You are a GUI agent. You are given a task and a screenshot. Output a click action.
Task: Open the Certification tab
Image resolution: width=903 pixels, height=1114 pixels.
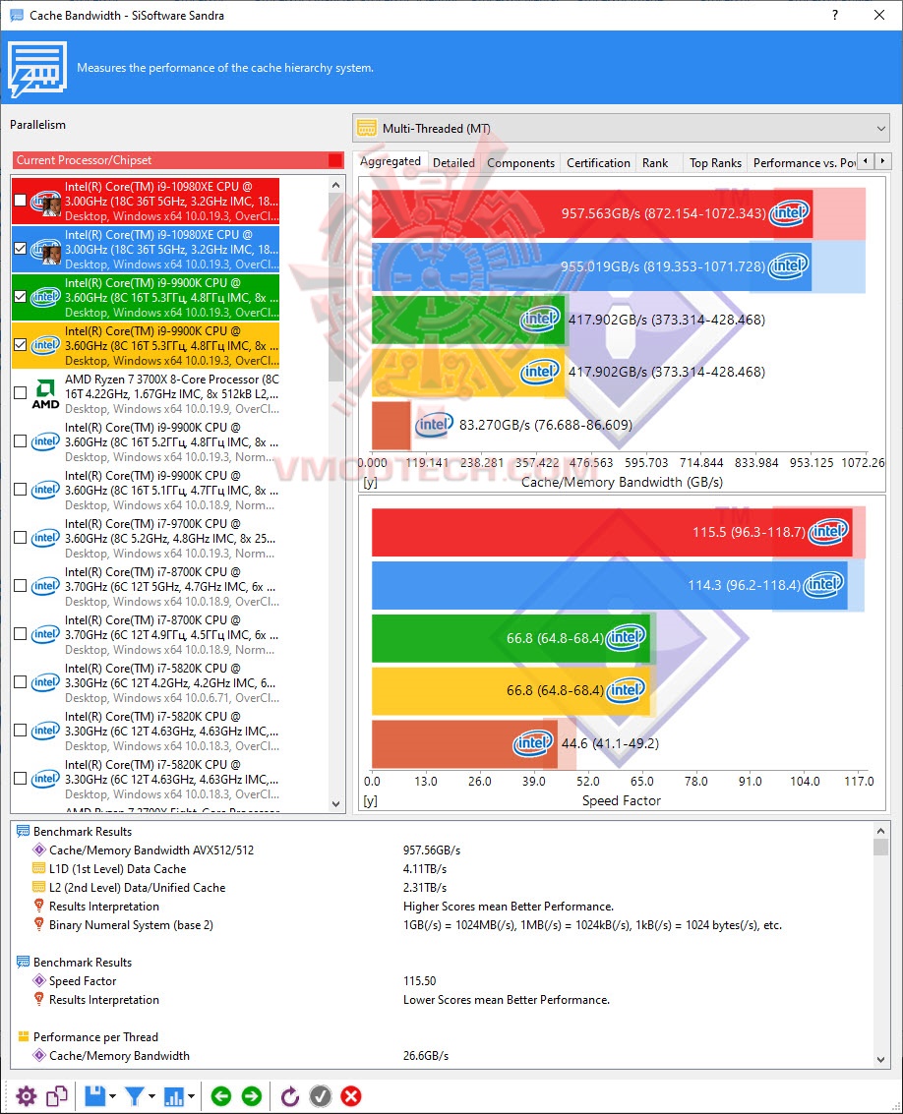coord(598,162)
